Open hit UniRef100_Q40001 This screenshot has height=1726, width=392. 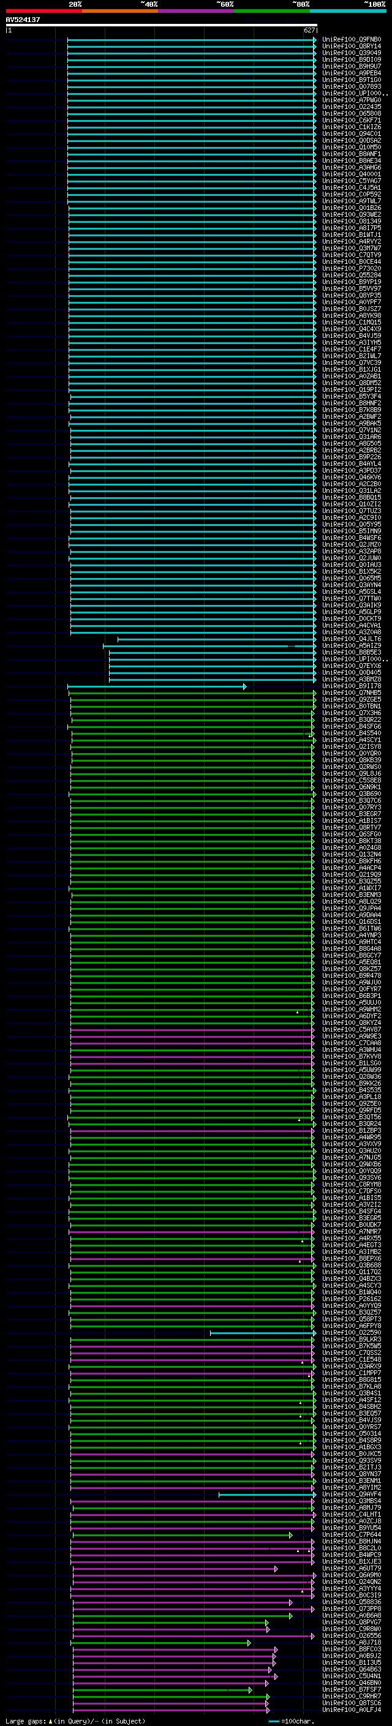(351, 174)
